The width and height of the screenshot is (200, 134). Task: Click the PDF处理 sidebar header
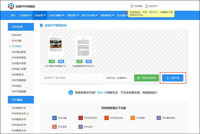pos(21,27)
